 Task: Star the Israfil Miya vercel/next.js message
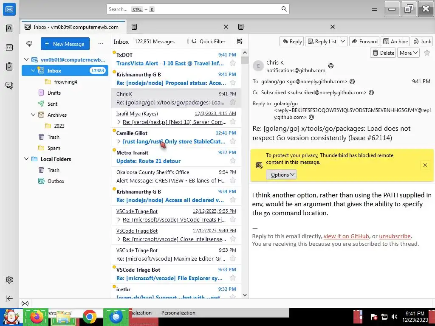click(x=233, y=122)
